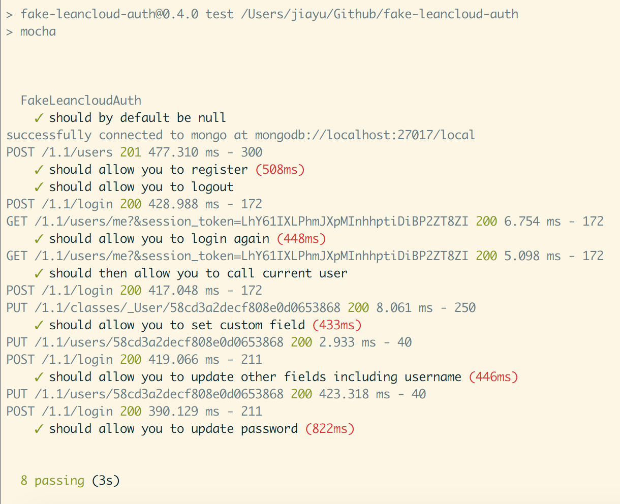Click the project path /Users/jiayu/Github/fake-leancloud-auth
Viewport: 620px width, 504px height.
tap(380, 14)
